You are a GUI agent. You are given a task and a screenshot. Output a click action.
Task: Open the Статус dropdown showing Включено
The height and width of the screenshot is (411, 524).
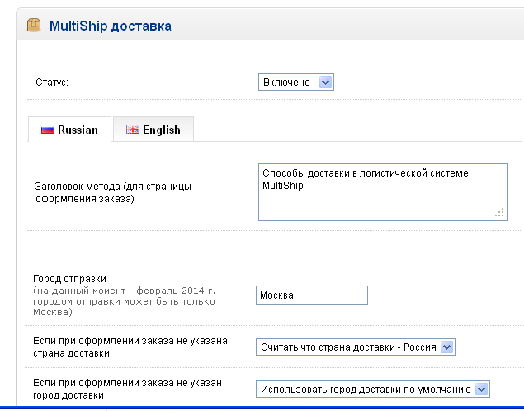click(x=297, y=82)
